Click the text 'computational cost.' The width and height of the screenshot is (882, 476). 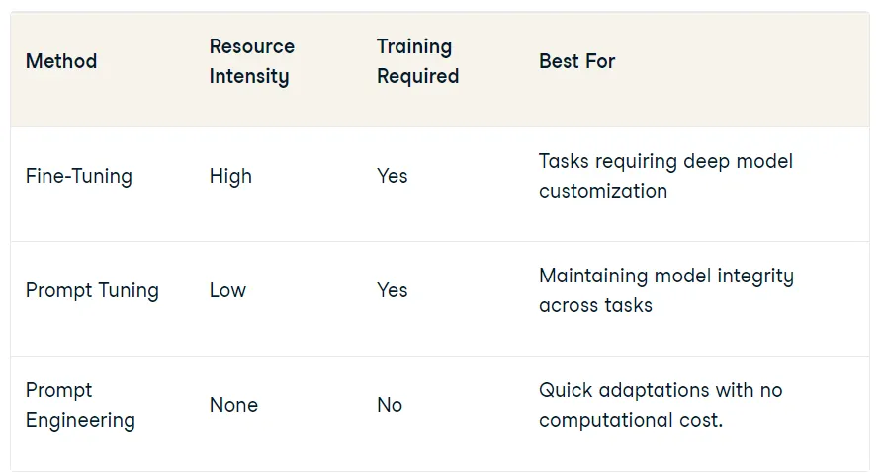point(631,420)
